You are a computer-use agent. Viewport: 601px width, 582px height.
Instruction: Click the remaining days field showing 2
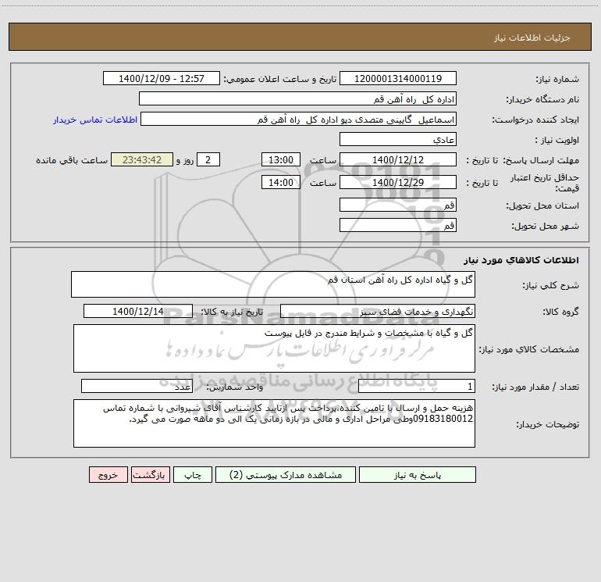point(208,159)
